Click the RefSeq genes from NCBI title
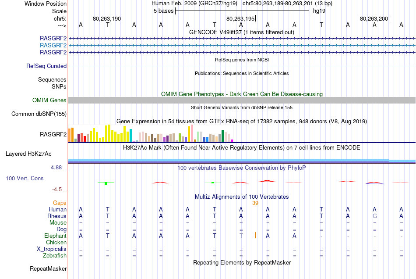This screenshot has width=416, height=279. click(x=242, y=60)
